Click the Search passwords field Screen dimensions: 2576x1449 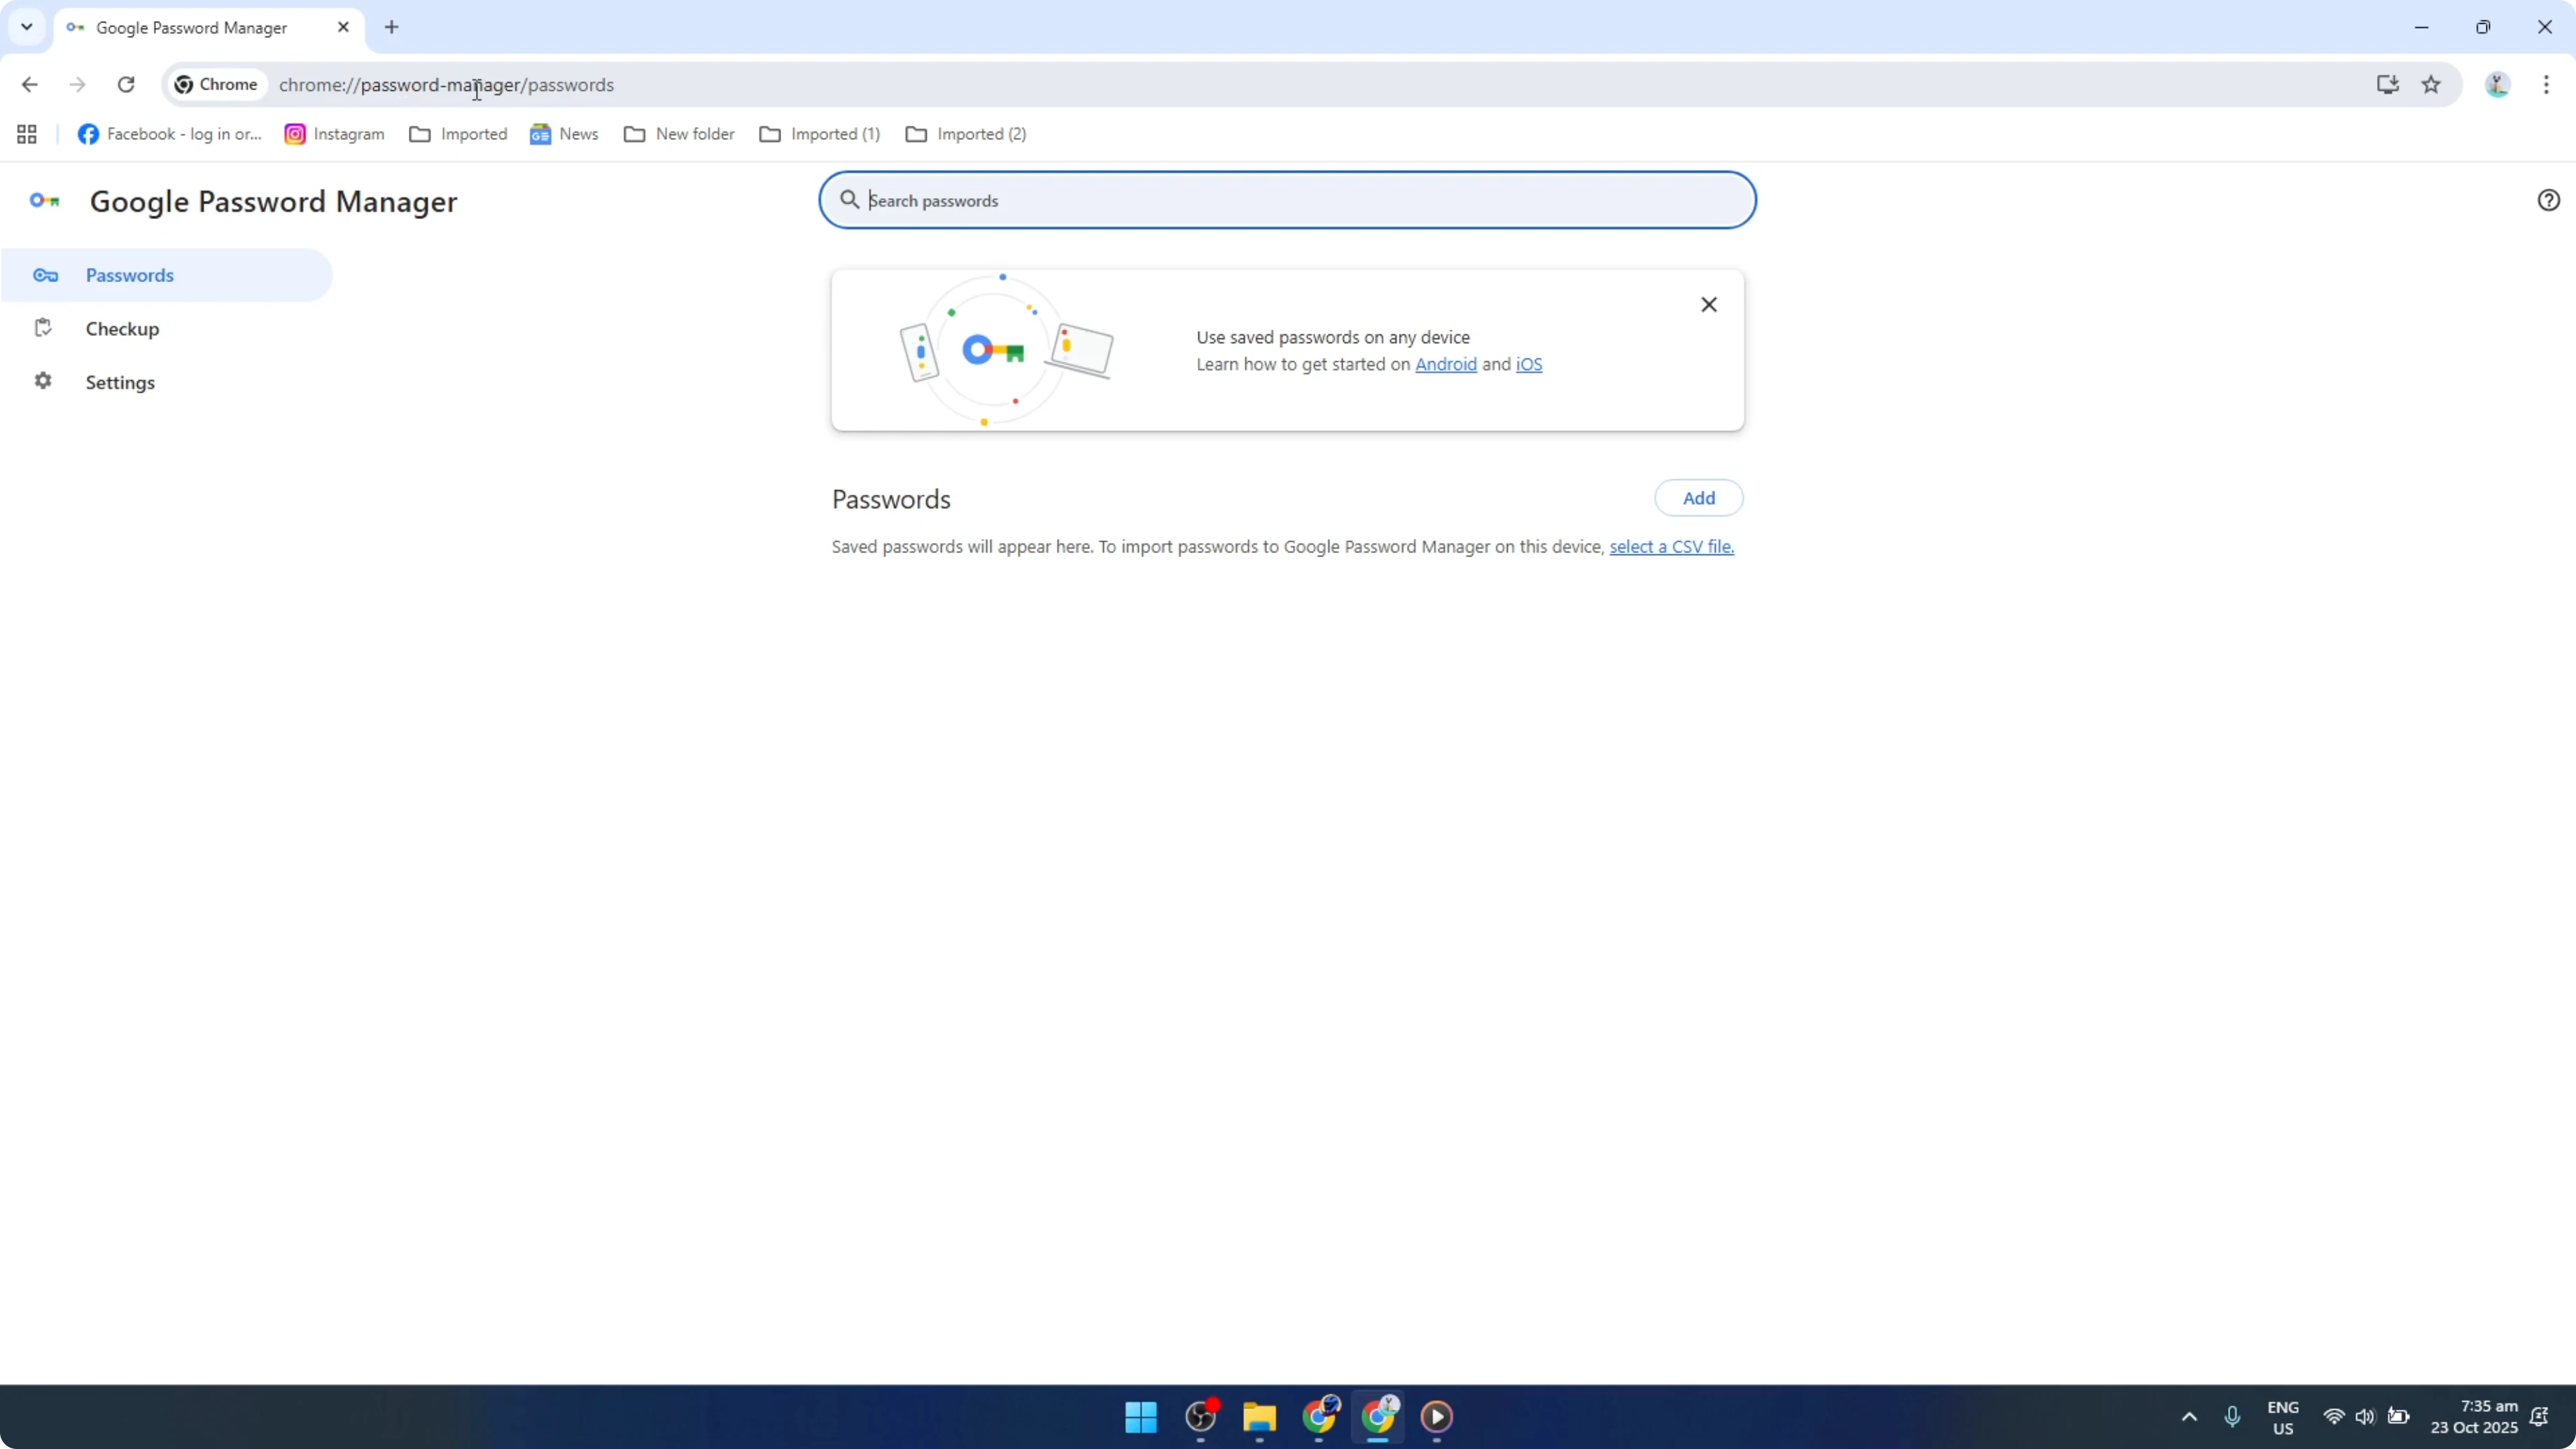(x=1287, y=200)
